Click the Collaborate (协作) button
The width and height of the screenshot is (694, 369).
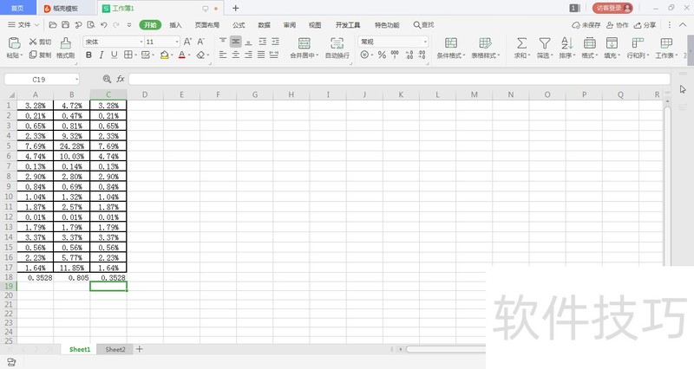(618, 25)
